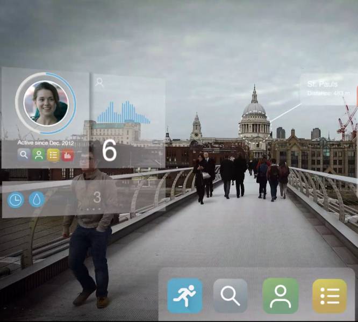
Task: Open search from the bottom dock
Action: pyautogui.click(x=231, y=296)
